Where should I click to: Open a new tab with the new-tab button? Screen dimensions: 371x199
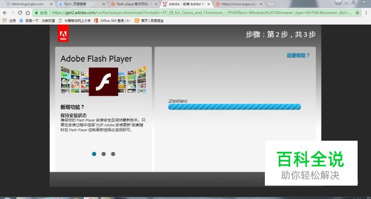pyautogui.click(x=271, y=4)
